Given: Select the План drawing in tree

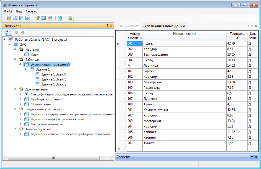Looking at the screenshot, I should tap(34, 54).
